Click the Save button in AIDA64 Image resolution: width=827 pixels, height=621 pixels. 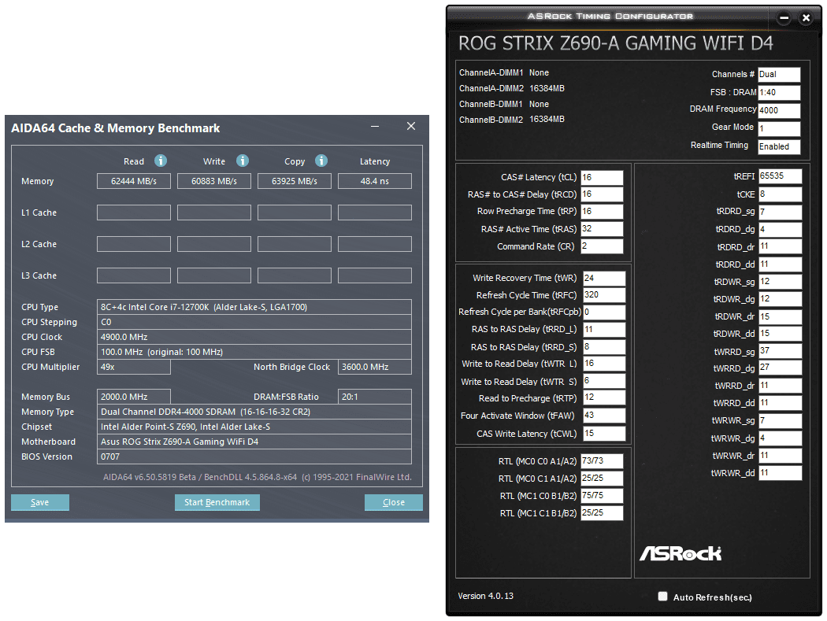pos(40,502)
